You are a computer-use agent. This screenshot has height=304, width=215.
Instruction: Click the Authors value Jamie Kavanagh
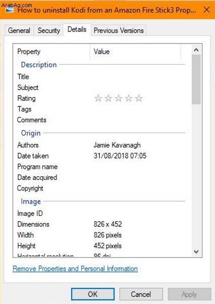pos(117,145)
